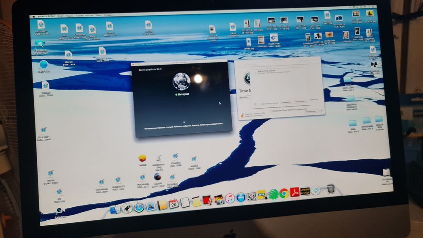Open the Окно menu

point(99,15)
